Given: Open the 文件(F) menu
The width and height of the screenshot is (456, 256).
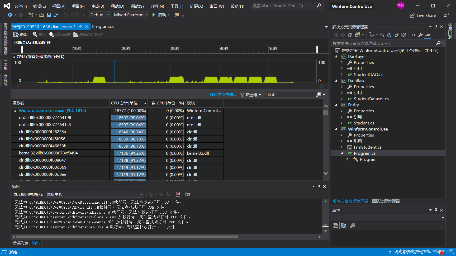Looking at the screenshot, I should (x=20, y=6).
